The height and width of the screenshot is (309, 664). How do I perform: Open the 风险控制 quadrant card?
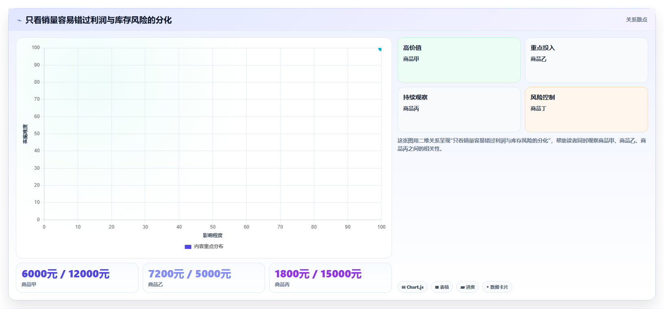[x=586, y=110]
